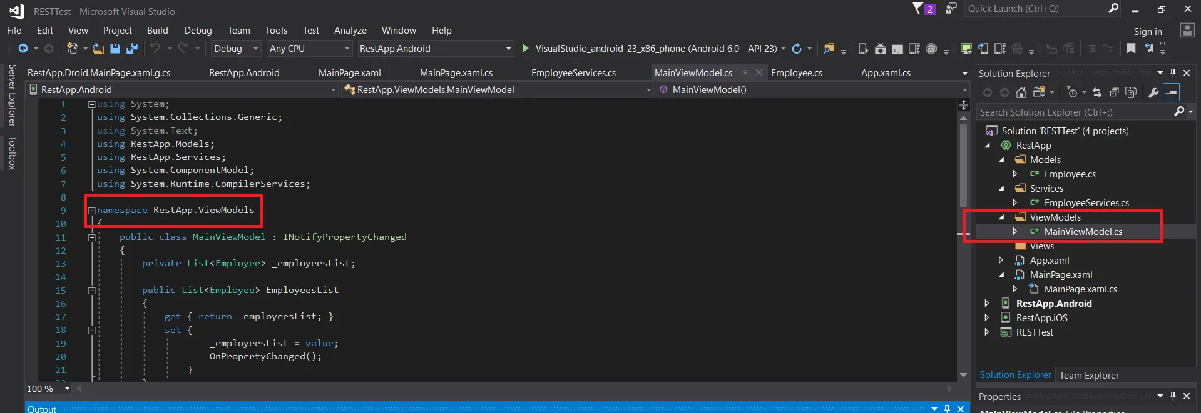Toggle auto-hide pin on Solution Explorer panel
Viewport: 1201px width, 413px height.
point(1173,73)
